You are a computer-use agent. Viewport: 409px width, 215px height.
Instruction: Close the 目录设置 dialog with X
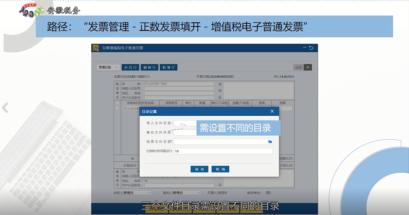click(x=272, y=111)
